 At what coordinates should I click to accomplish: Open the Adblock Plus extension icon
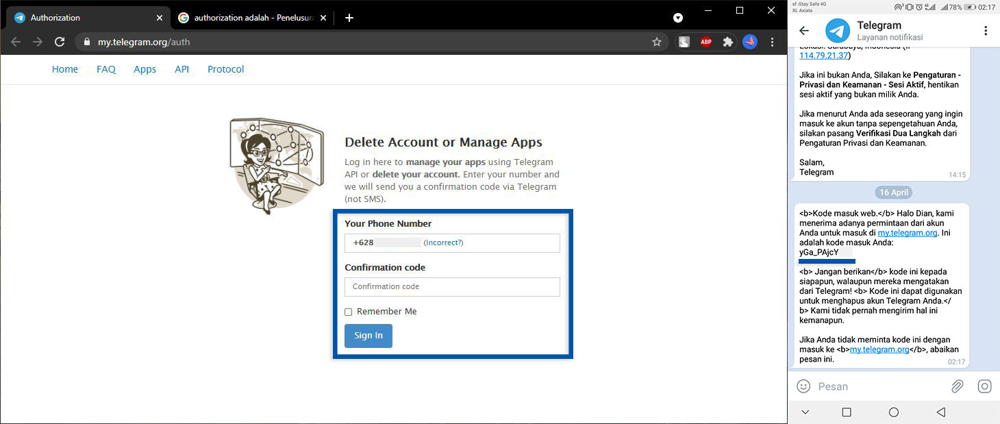click(x=705, y=41)
